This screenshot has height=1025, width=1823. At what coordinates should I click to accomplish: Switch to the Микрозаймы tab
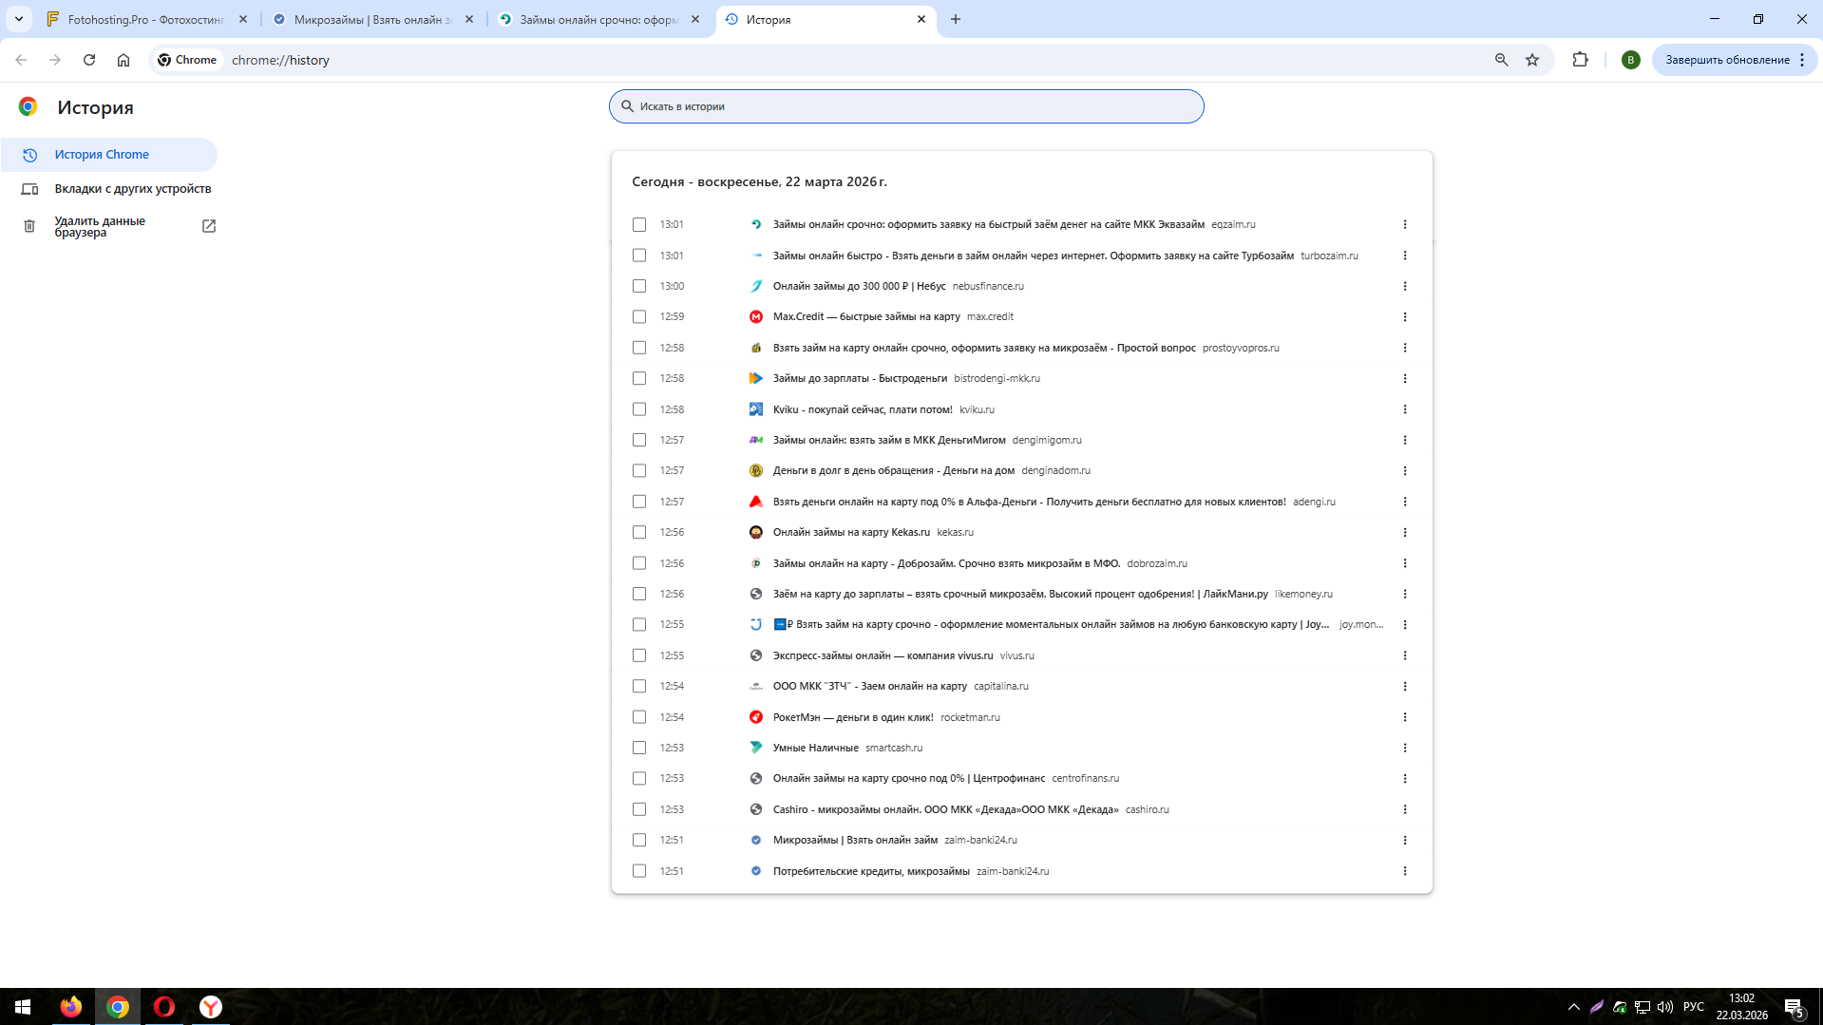point(372,19)
